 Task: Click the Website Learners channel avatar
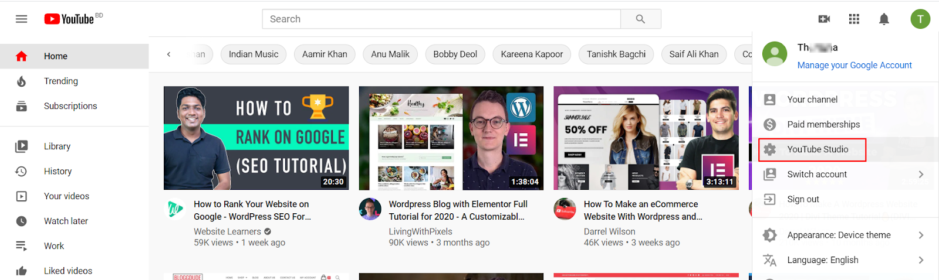[175, 209]
